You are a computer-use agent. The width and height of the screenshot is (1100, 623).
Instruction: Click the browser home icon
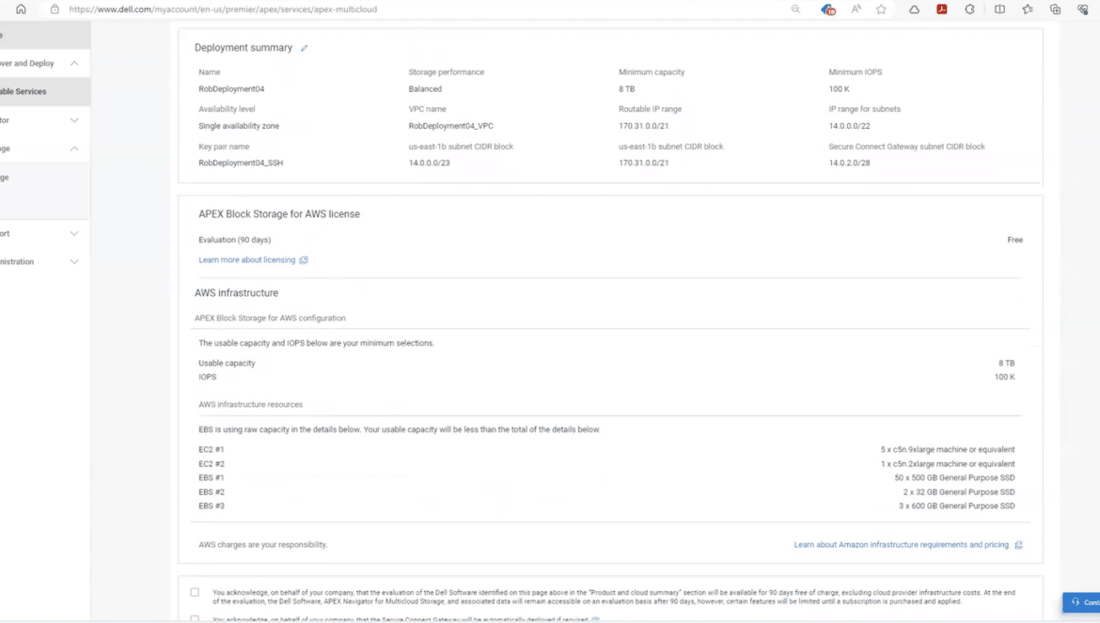click(21, 9)
